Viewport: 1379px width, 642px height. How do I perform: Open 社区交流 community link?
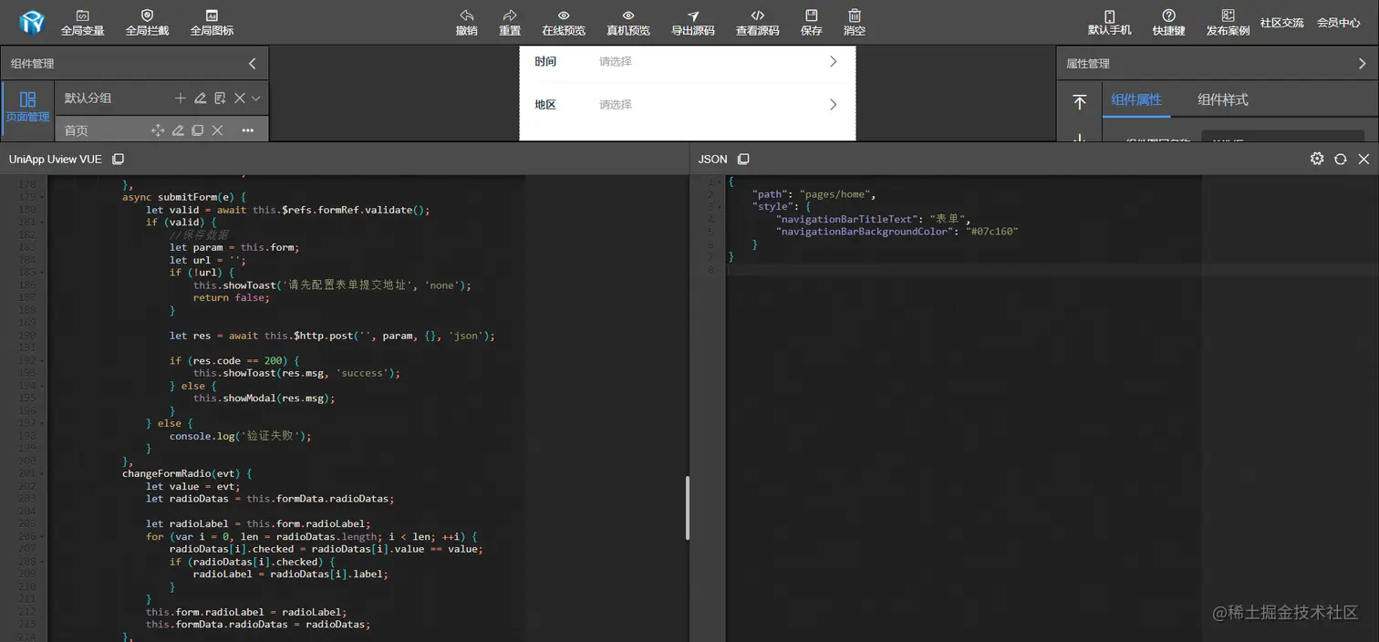[1281, 23]
